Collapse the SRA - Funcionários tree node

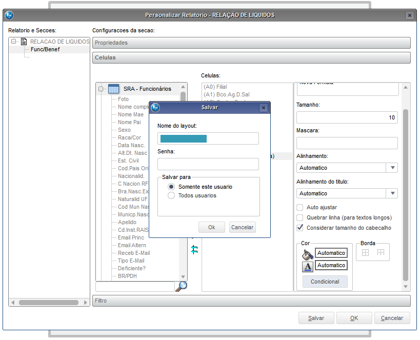101,89
